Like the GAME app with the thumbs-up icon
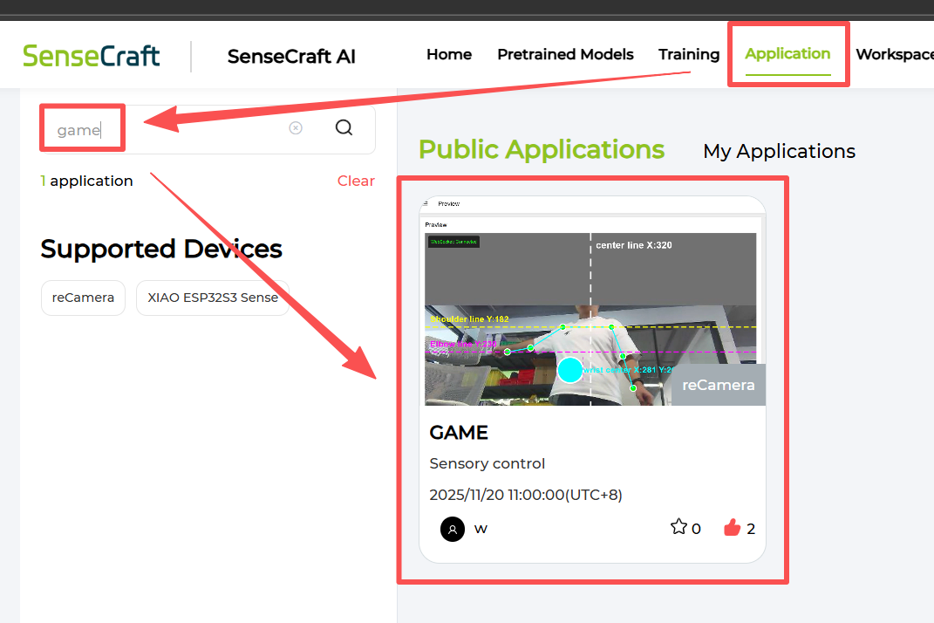Viewport: 934px width, 623px height. click(x=732, y=527)
